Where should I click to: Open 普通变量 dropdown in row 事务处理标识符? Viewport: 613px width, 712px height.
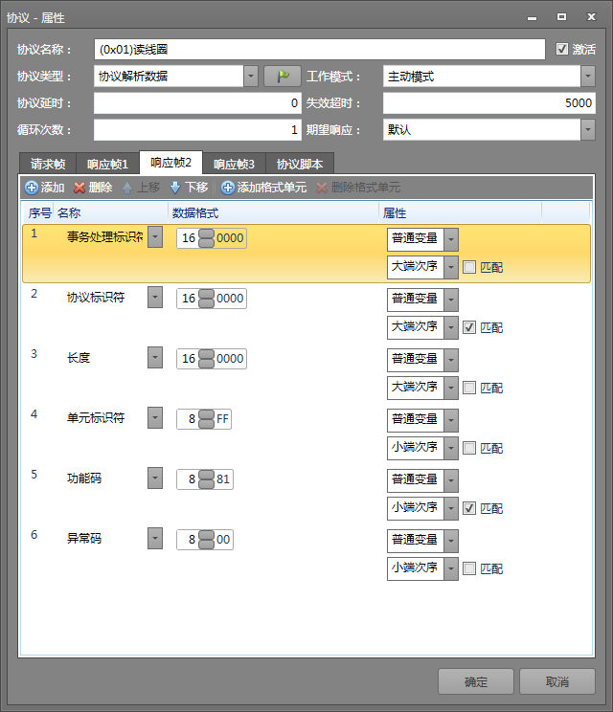tap(451, 240)
